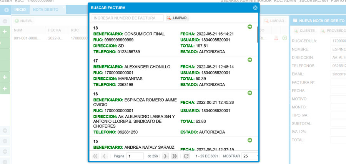346x164 pixels.
Task: Switch to the Inicio tab
Action: 20,9
